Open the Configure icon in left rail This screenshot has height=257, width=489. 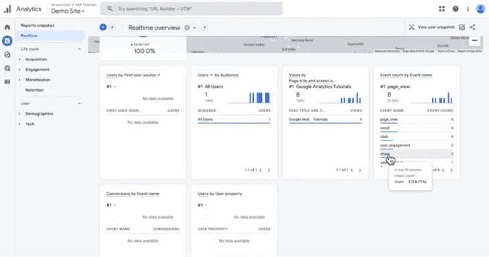point(7,82)
